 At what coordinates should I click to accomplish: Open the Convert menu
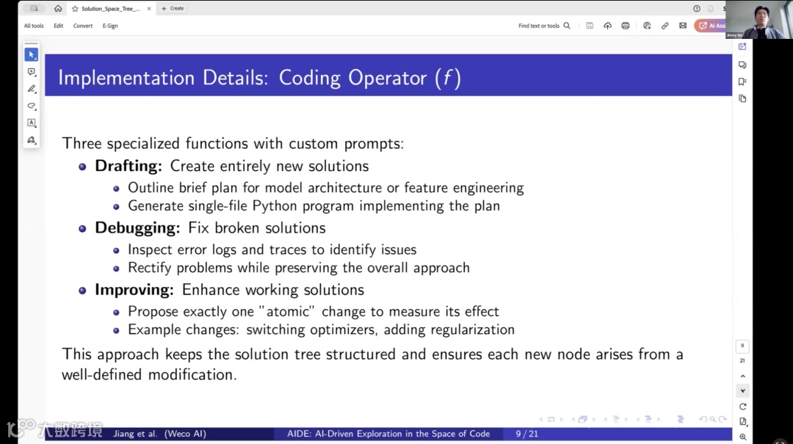[83, 26]
